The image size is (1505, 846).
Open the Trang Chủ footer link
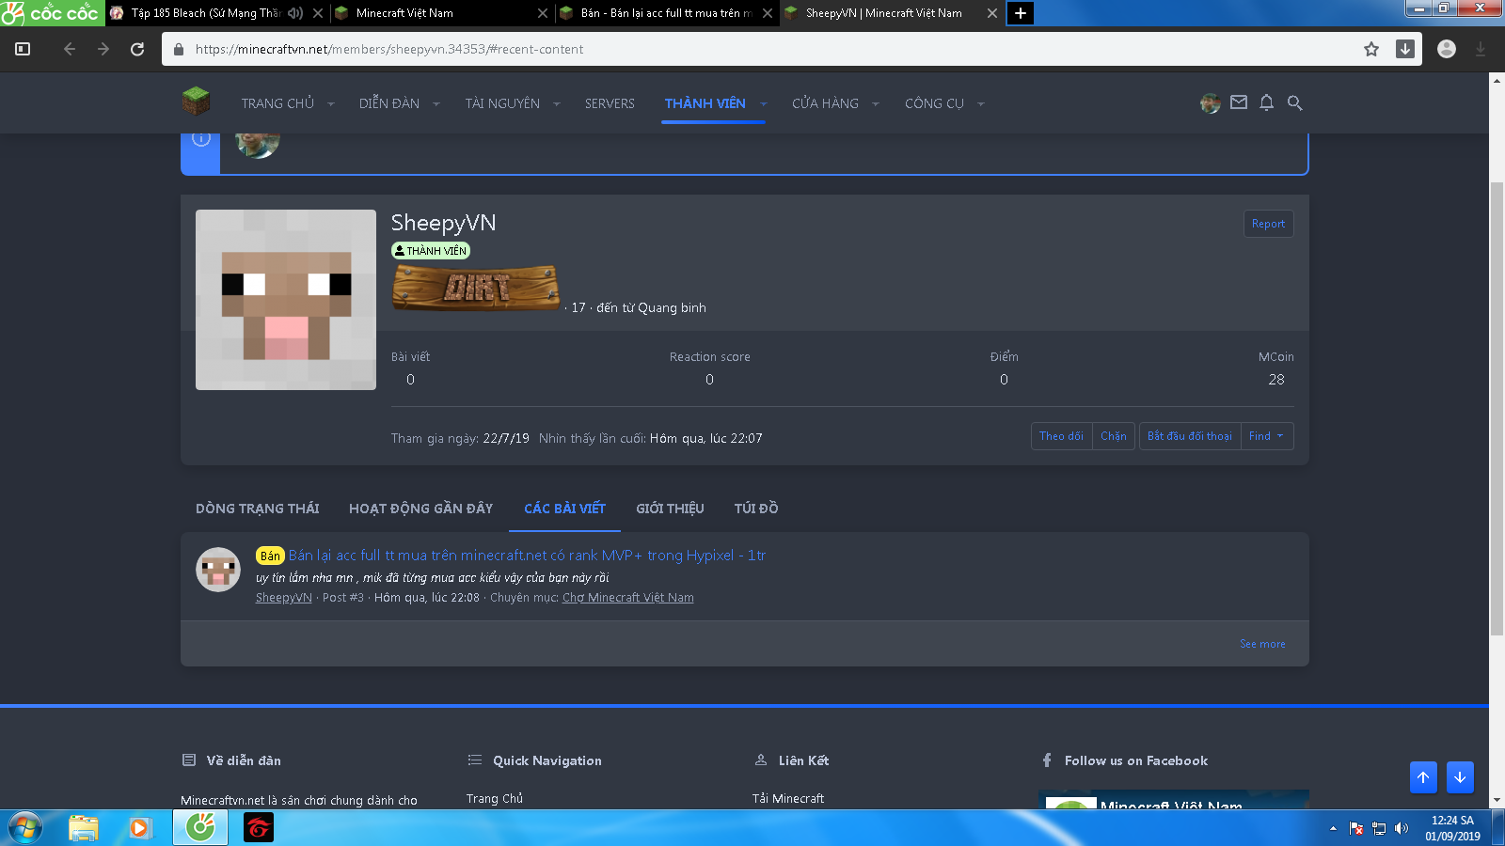(x=495, y=799)
